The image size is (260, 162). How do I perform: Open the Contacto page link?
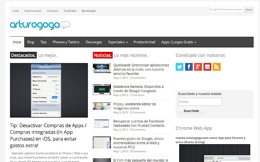pyautogui.click(x=52, y=11)
